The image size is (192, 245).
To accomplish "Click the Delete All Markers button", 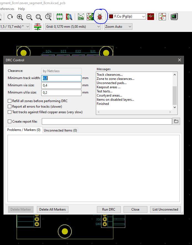I will 53,209.
